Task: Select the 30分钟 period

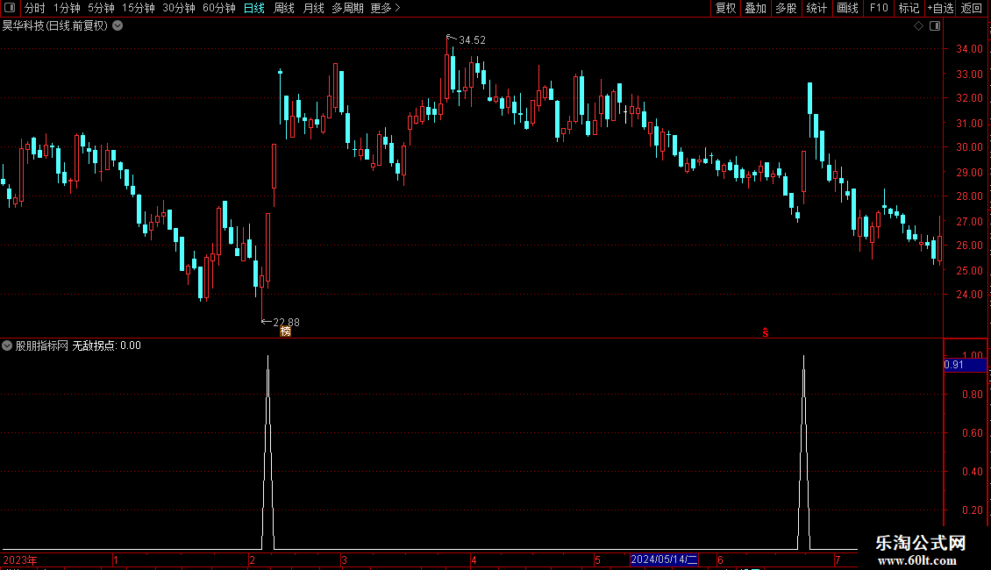Action: tap(178, 8)
